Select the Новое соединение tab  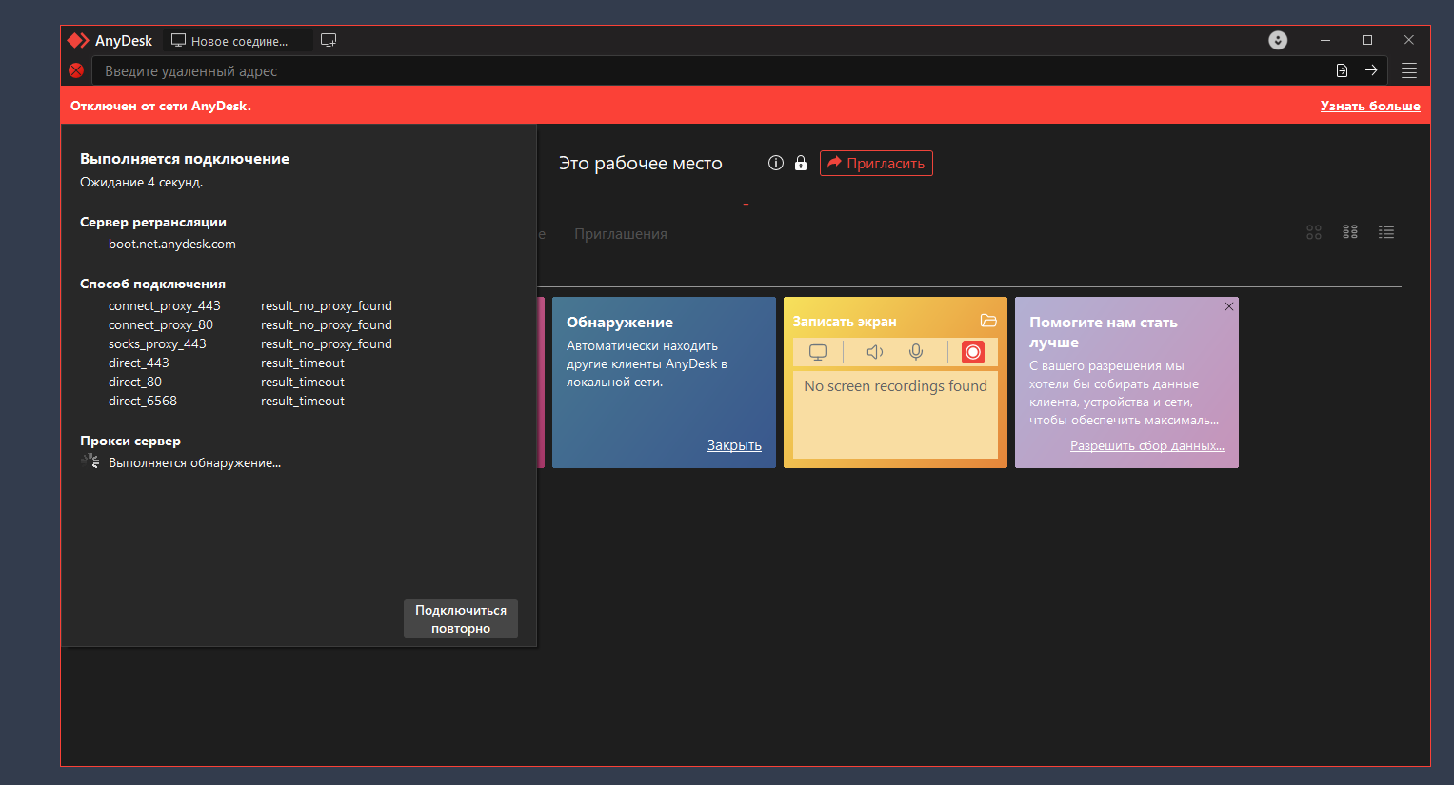click(x=238, y=41)
